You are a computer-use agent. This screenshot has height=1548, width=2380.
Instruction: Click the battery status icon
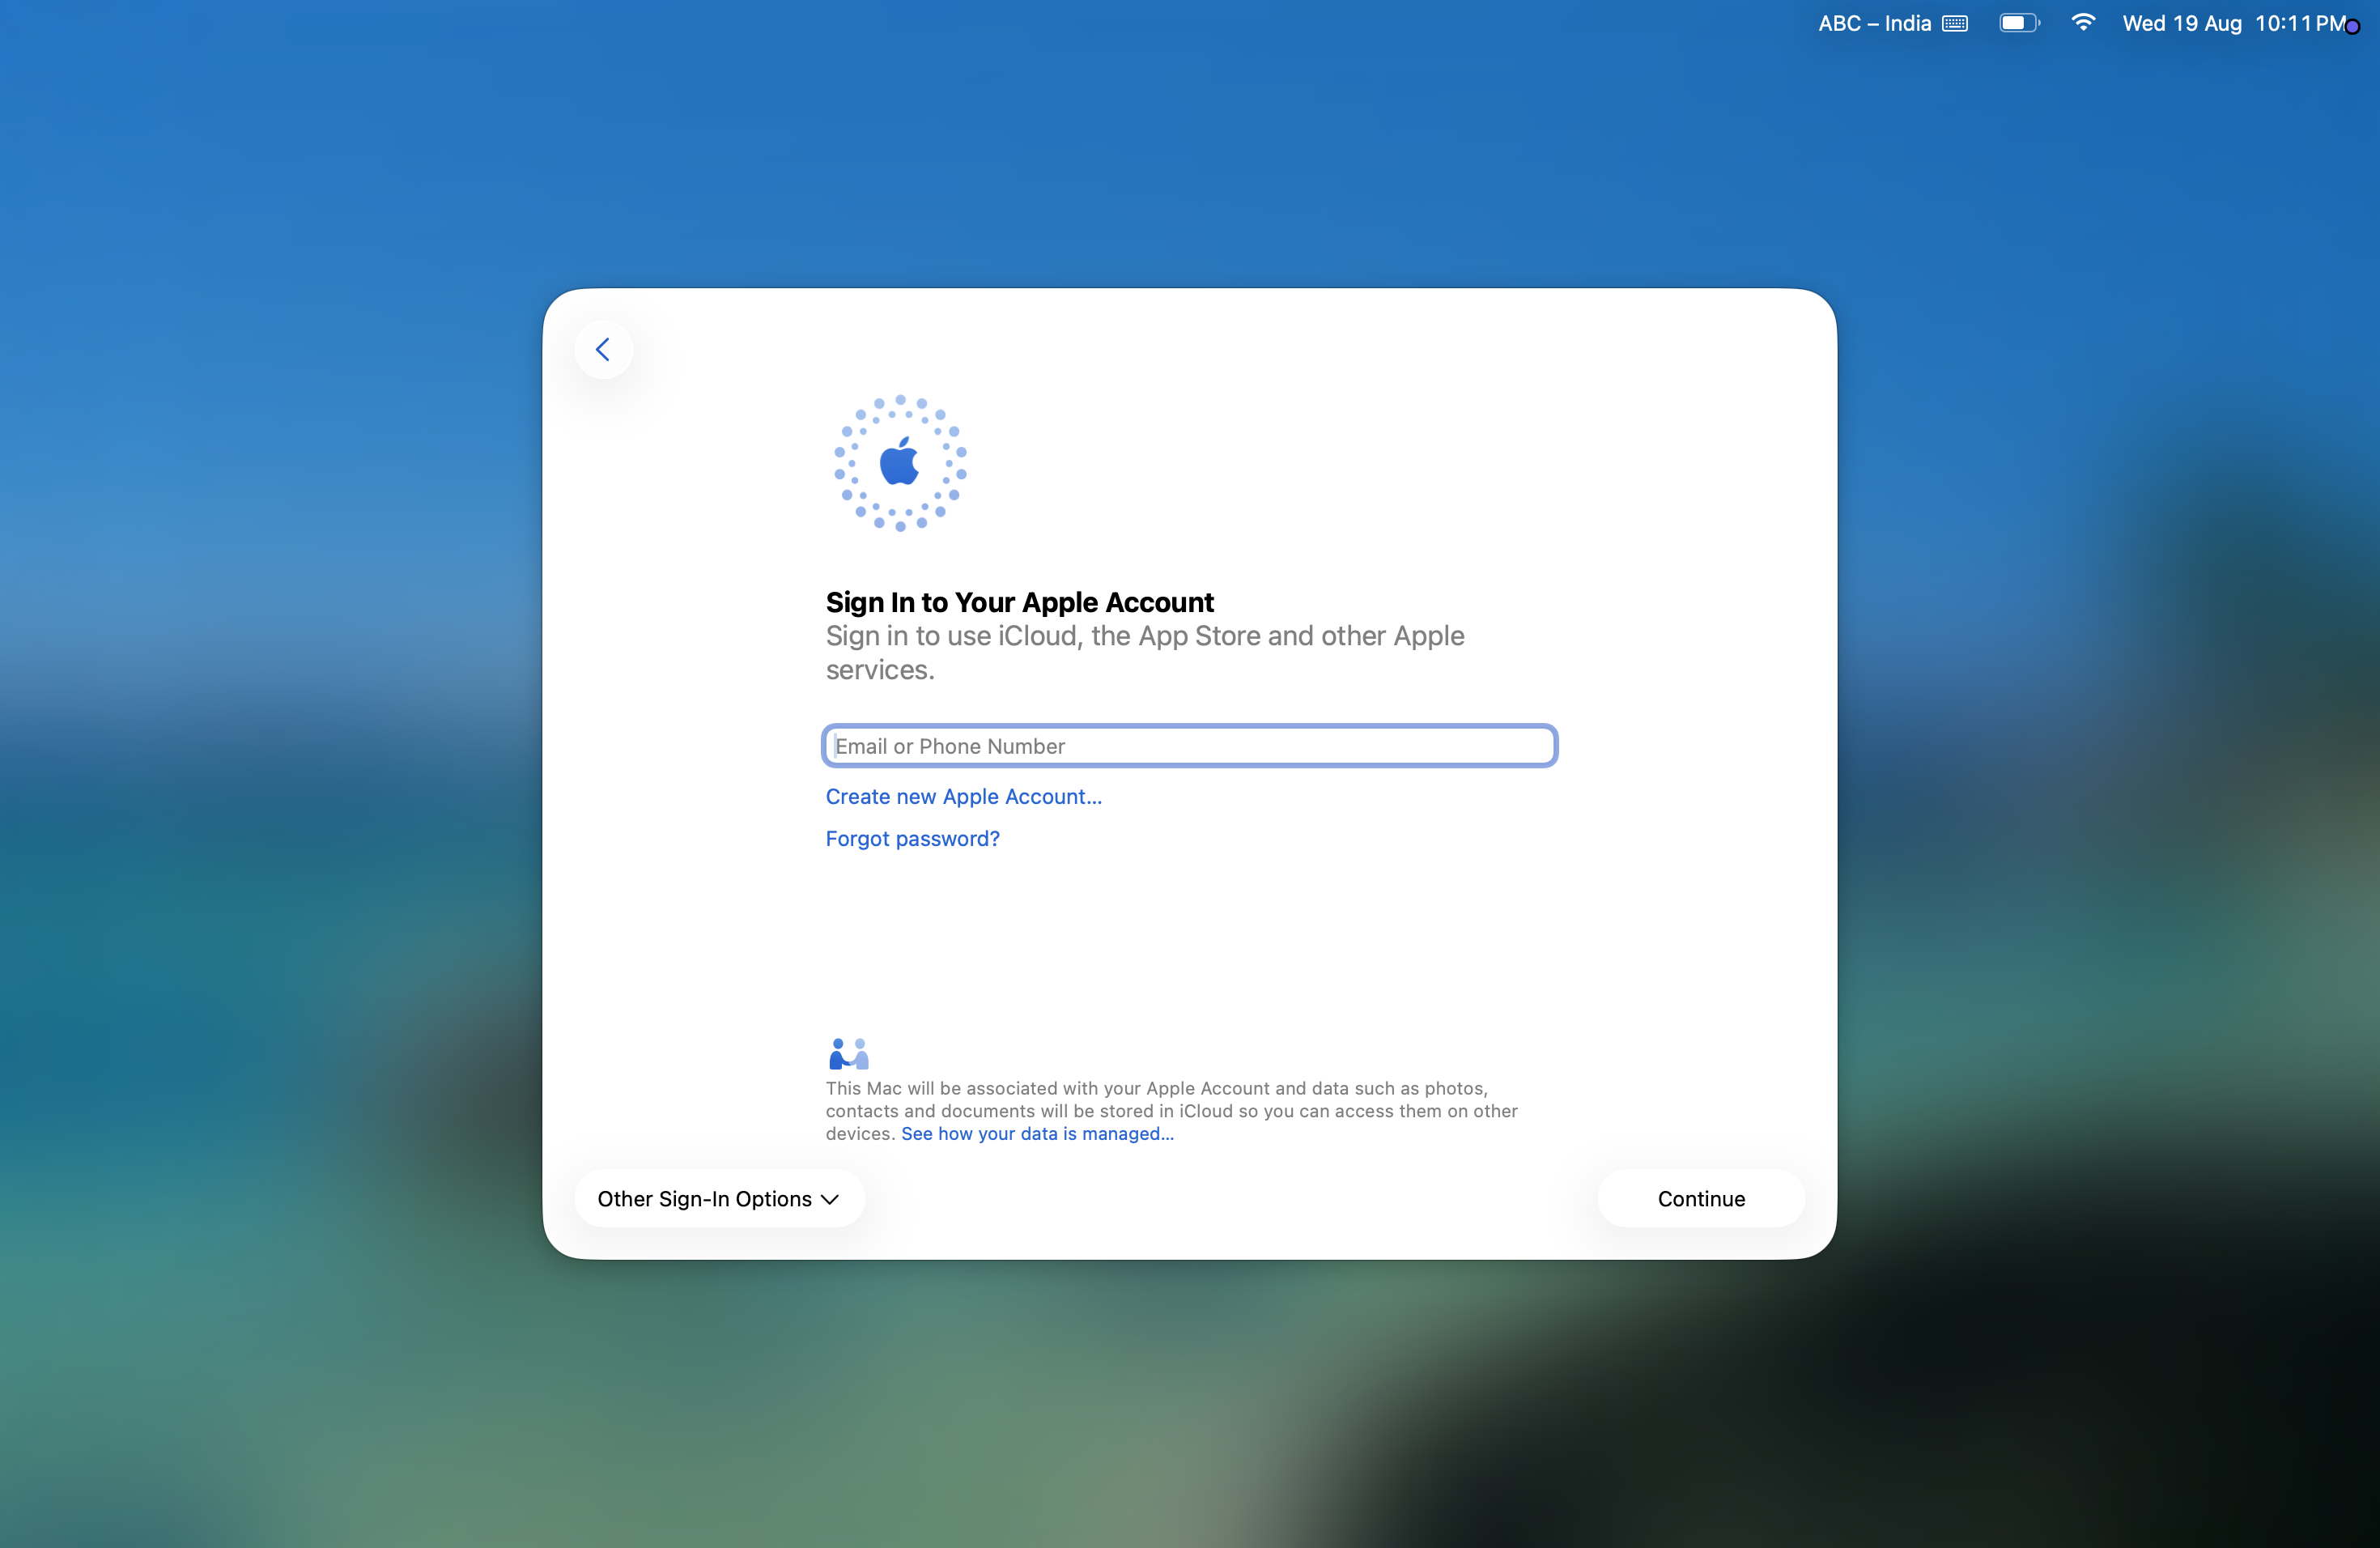coord(2019,23)
